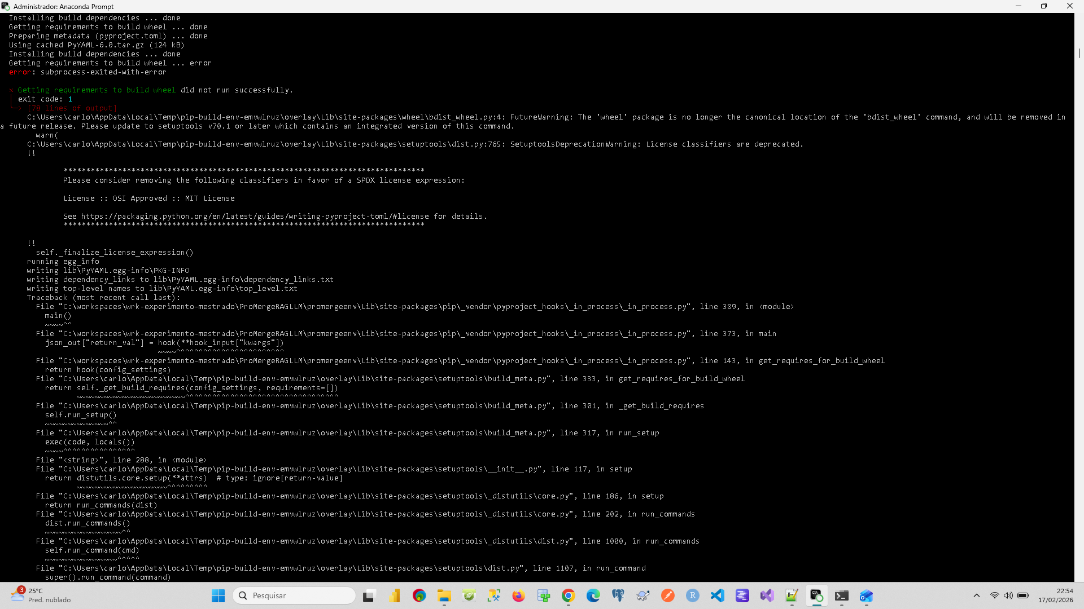Open Task View from the taskbar
Viewport: 1084px width, 609px height.
[x=369, y=595]
